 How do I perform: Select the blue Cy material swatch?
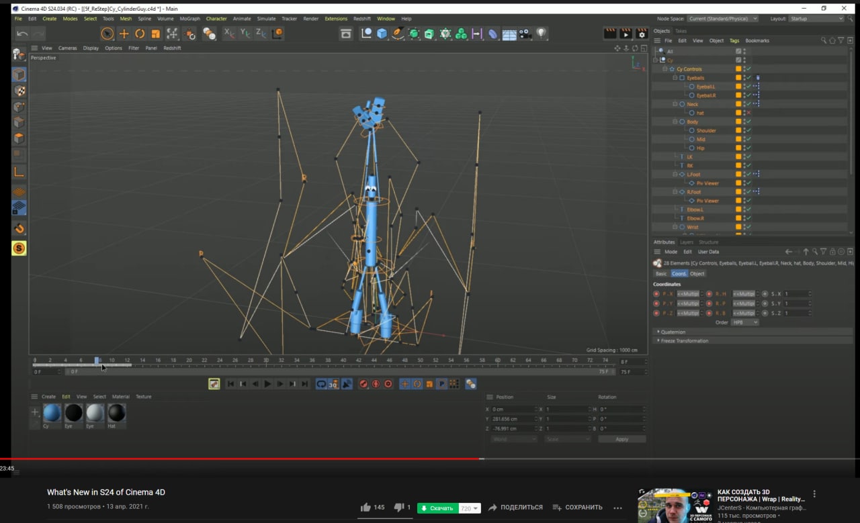52,412
